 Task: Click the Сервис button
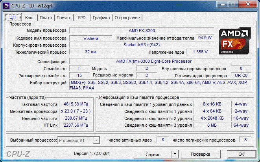[x=153, y=155]
